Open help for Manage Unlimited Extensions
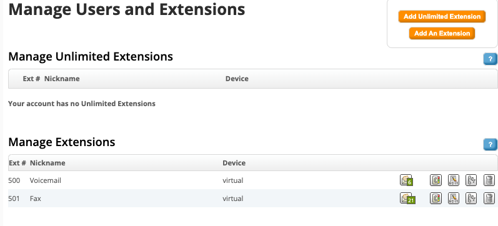498x226 pixels. 491,59
